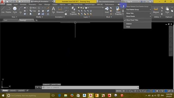Viewport: 174px width, 98px height.
Task: Click the Cortana search box
Action: [x=28, y=96]
